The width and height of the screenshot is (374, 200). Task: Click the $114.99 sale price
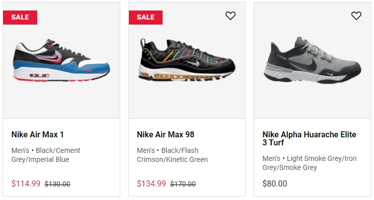(x=26, y=183)
